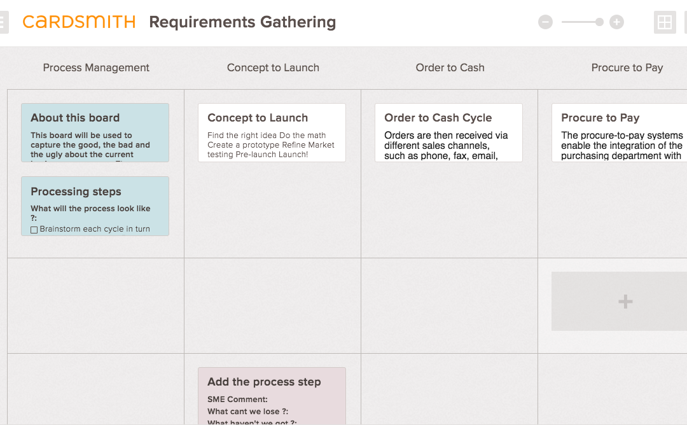Switch to grid view icon

pos(665,22)
